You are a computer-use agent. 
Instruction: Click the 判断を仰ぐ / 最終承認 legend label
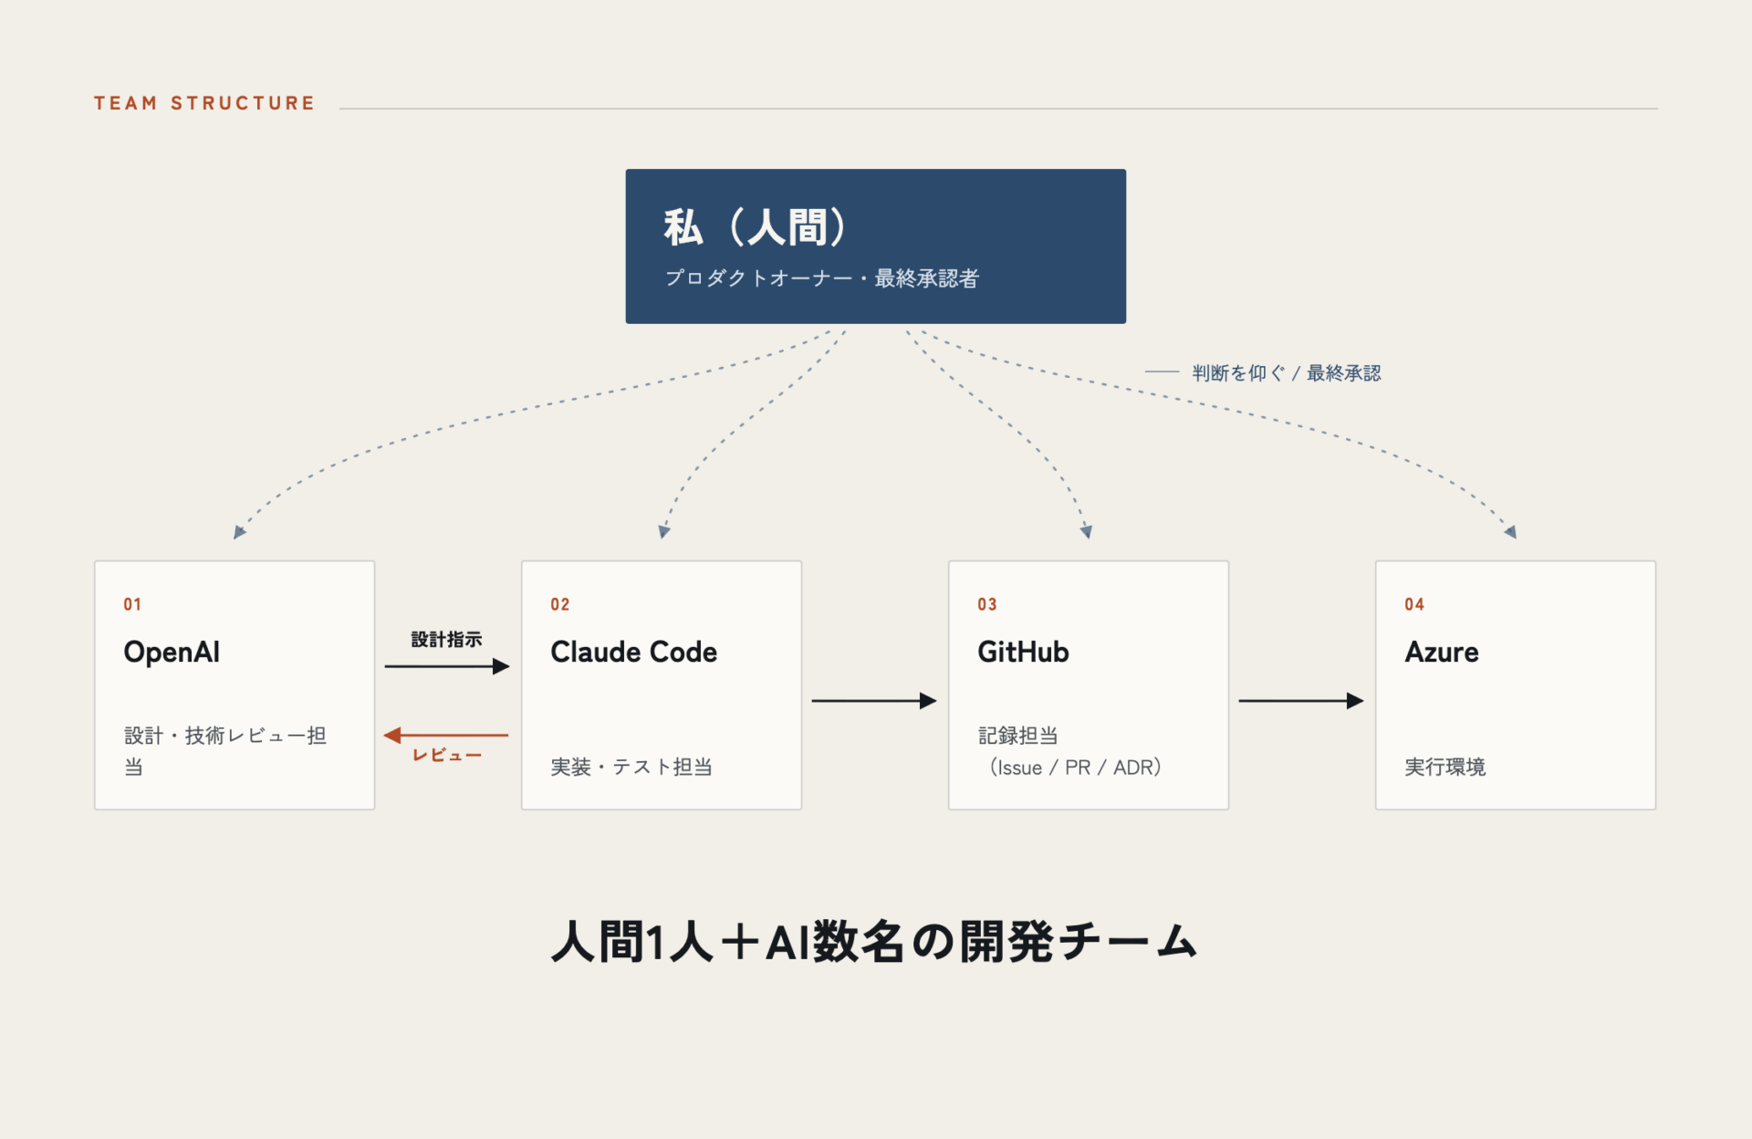click(x=1286, y=373)
